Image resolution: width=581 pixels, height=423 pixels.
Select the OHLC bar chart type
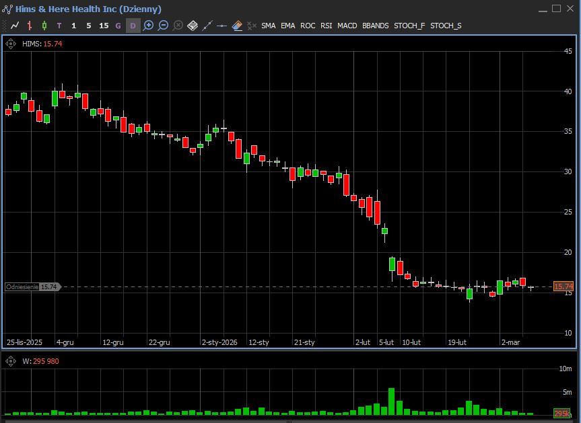[30, 26]
